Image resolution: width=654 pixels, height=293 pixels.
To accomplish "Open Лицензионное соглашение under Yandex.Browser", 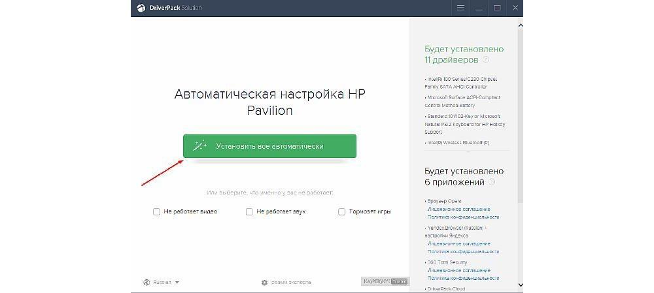I will 459,243.
